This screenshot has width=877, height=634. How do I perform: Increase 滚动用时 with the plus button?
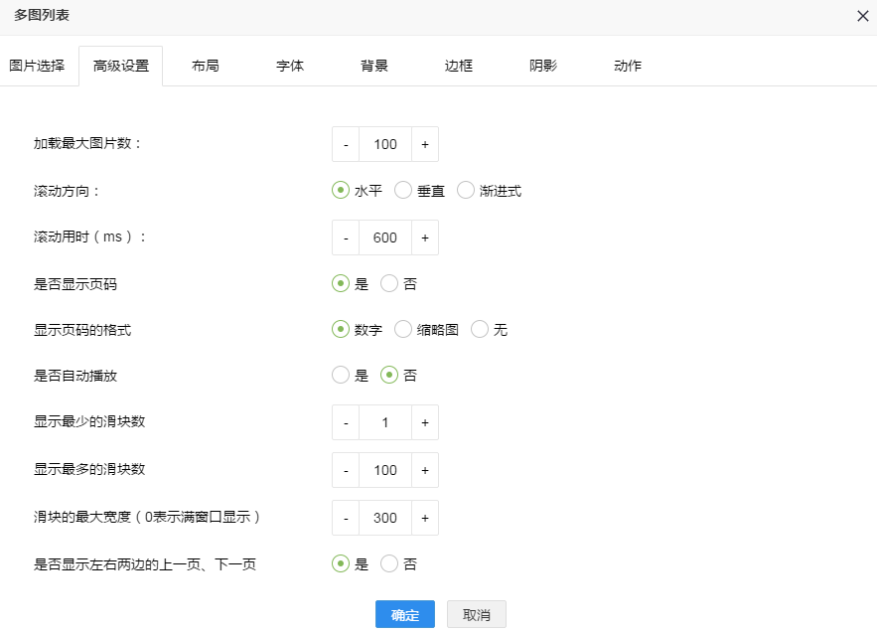[x=424, y=238]
